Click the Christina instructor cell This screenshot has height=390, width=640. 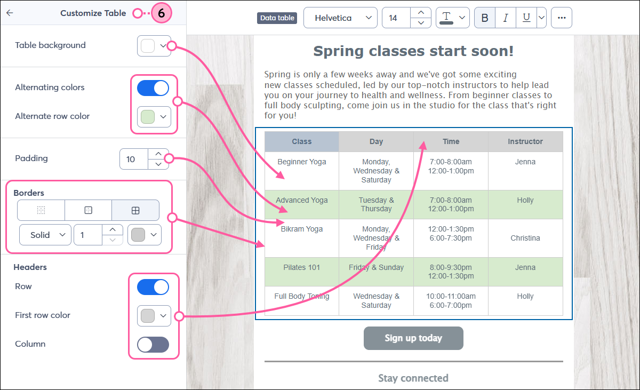(x=525, y=238)
